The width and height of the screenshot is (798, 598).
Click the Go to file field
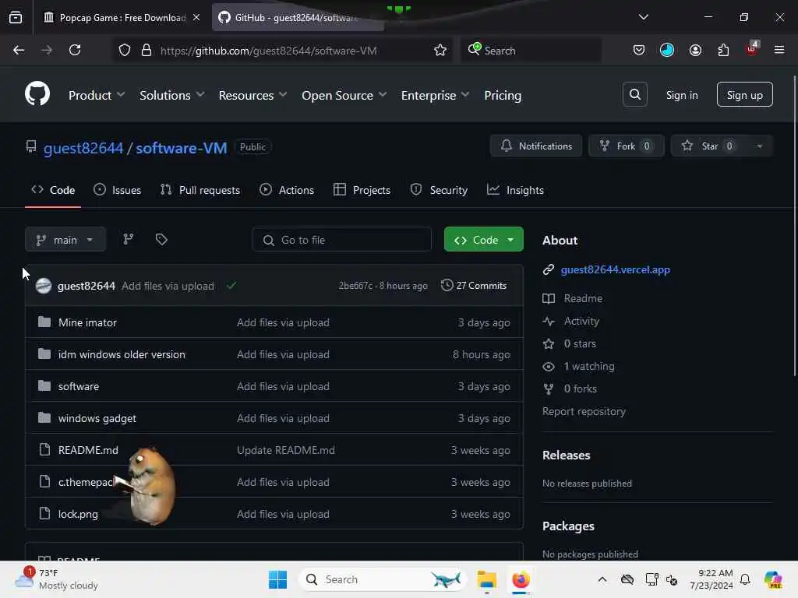pyautogui.click(x=341, y=240)
